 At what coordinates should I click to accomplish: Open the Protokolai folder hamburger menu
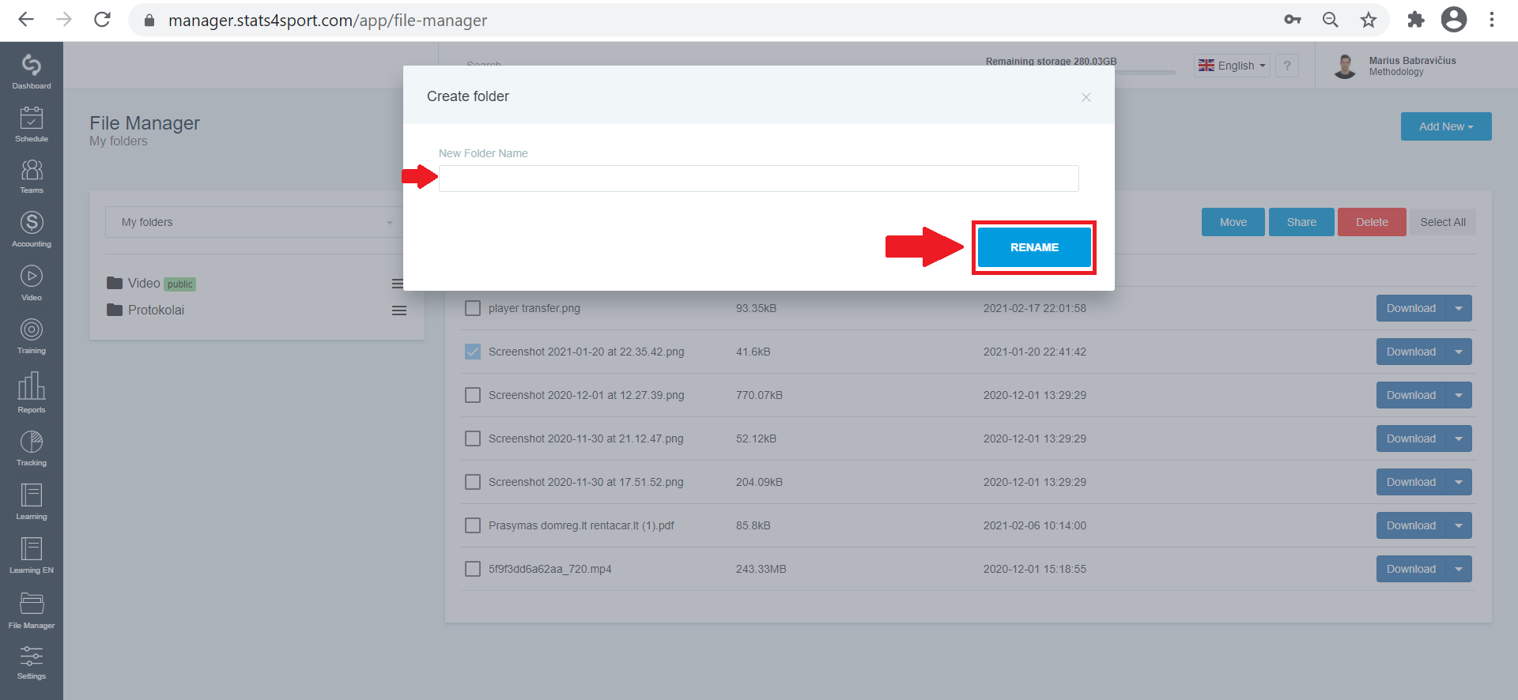point(399,310)
